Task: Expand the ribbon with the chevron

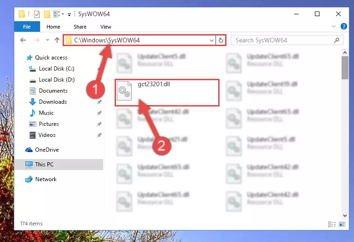Action: [334, 26]
